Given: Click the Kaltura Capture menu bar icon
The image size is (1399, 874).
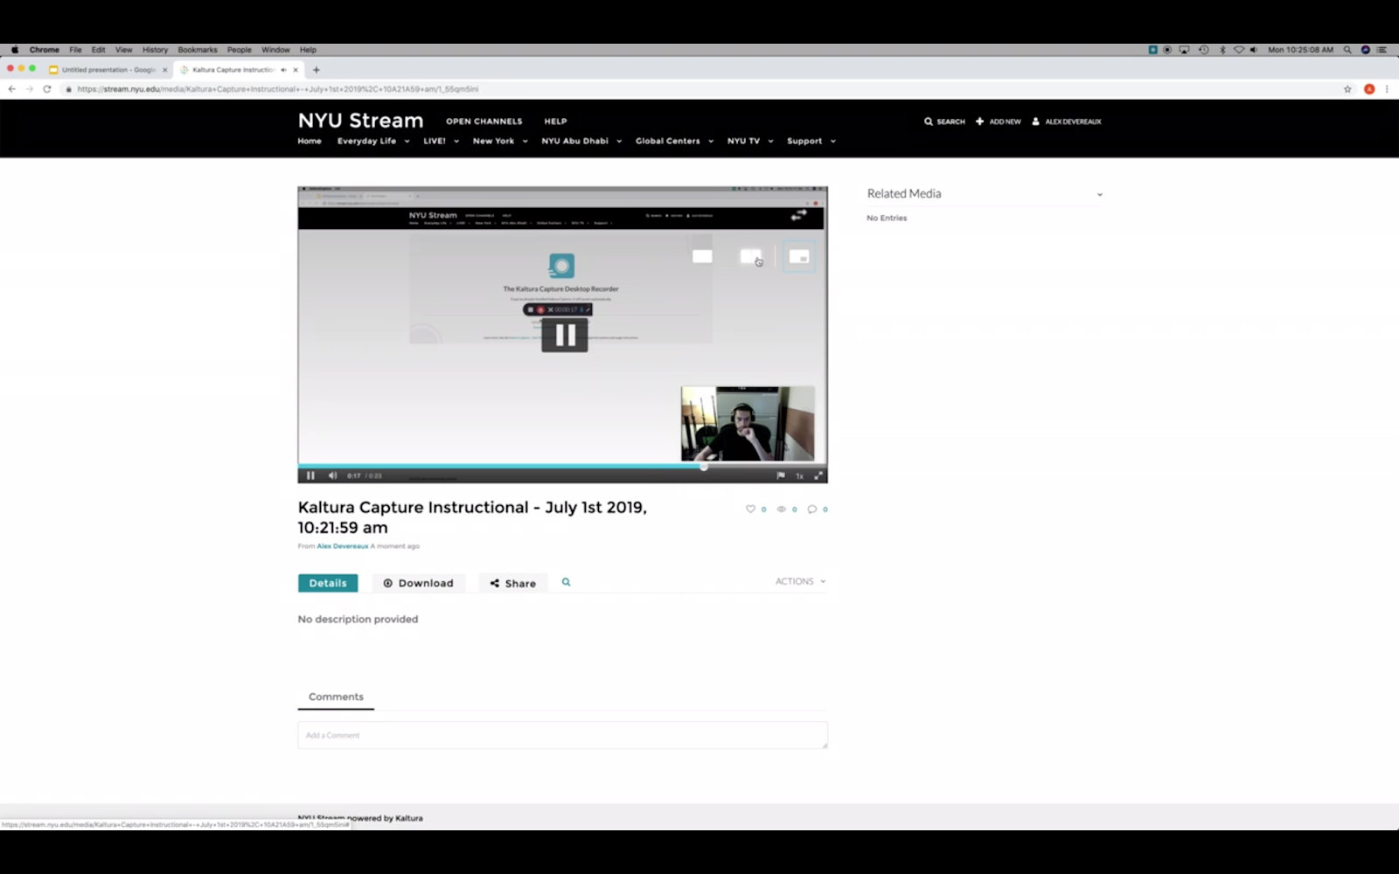Looking at the screenshot, I should [1152, 50].
